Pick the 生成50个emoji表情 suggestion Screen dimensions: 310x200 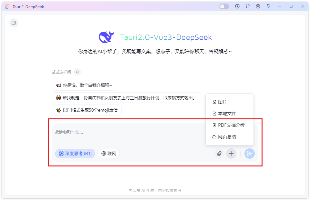pos(87,110)
